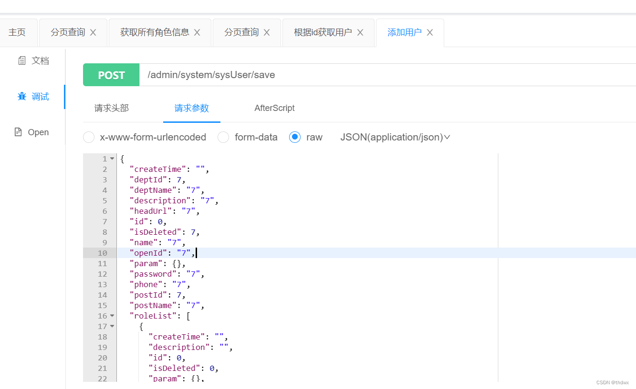Close the 根据id获取用户 tab

[x=360, y=32]
